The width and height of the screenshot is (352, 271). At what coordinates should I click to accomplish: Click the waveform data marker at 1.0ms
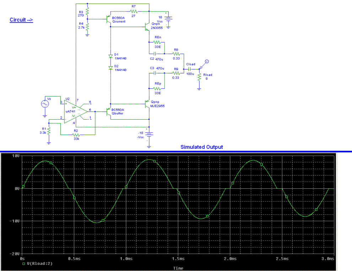[x=126, y=187]
